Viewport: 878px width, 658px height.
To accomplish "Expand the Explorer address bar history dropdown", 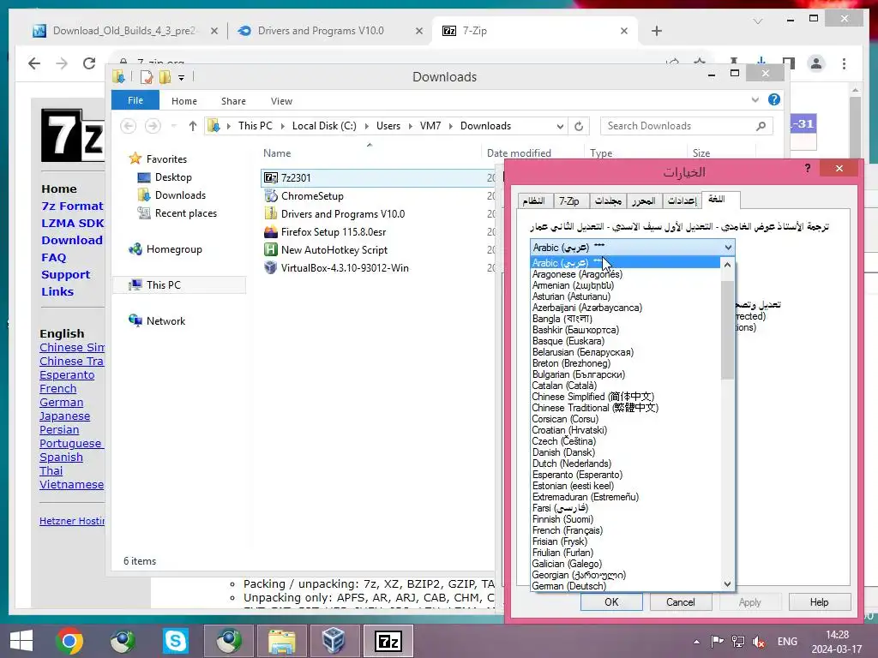I will coord(560,127).
